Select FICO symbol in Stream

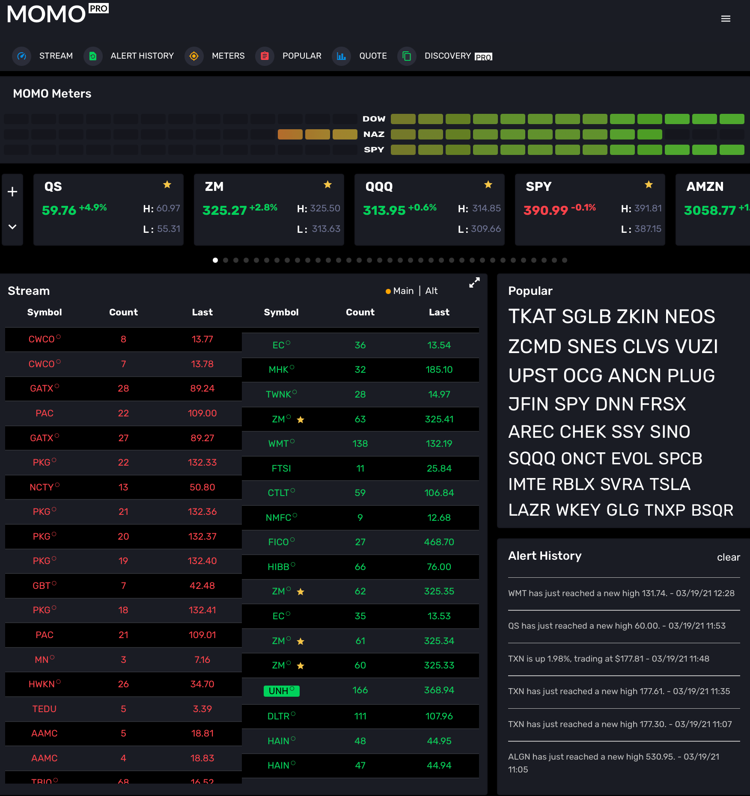[x=281, y=542]
